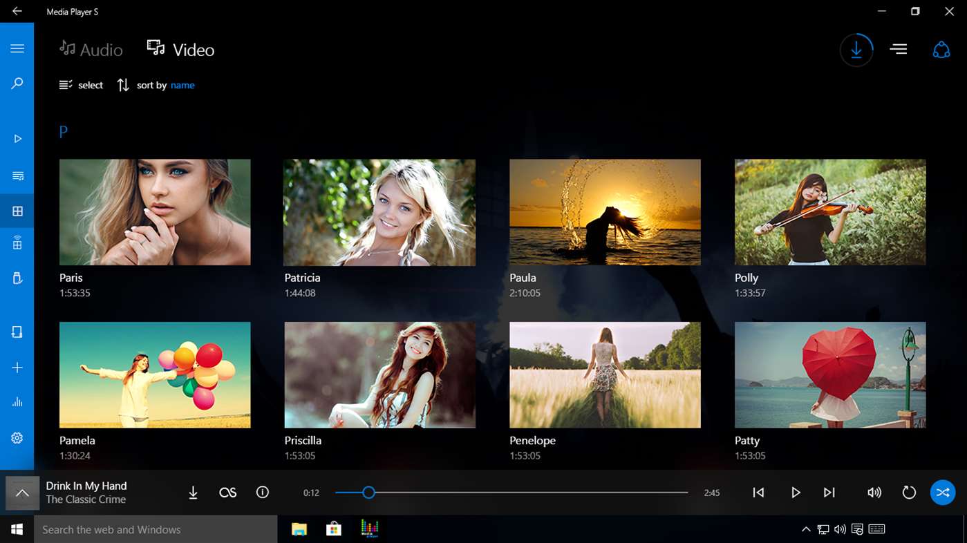
Task: Click the playback progress slider handle
Action: click(x=369, y=493)
